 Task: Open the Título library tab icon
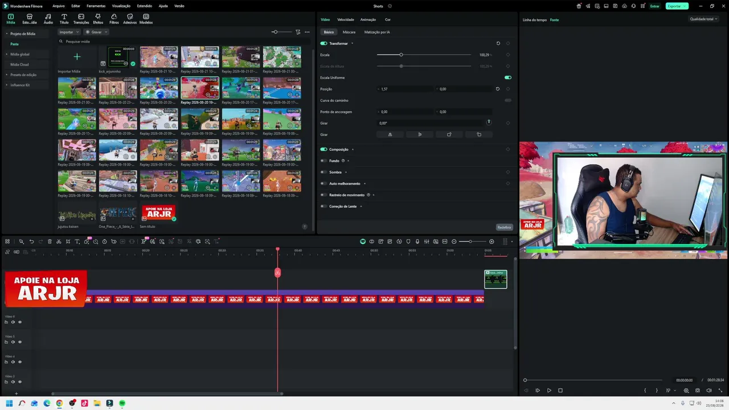[x=64, y=17]
